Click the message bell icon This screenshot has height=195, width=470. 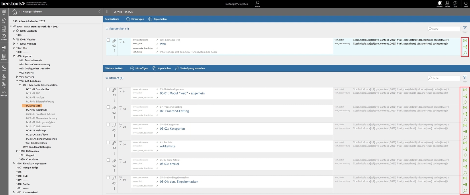coord(439,3)
